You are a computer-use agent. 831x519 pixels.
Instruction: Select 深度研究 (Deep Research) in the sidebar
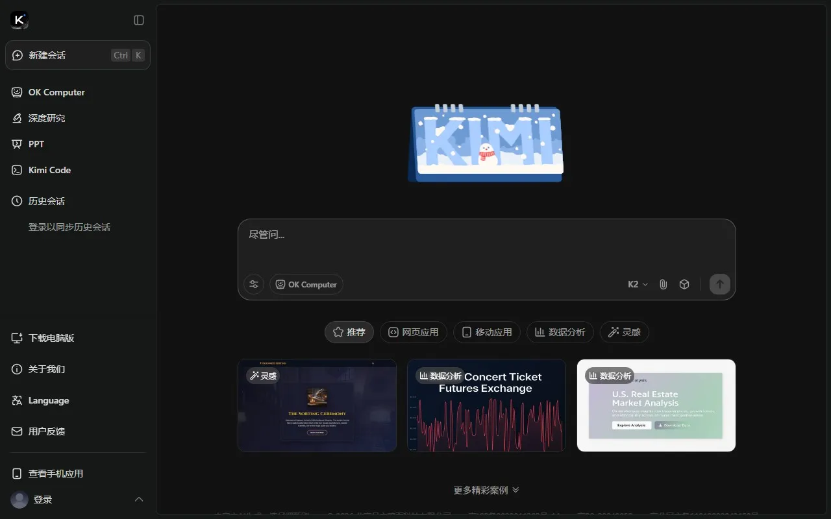[45, 118]
